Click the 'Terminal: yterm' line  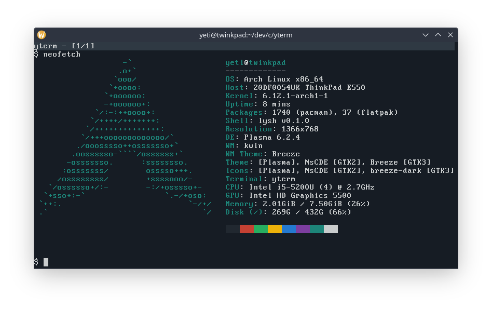click(x=260, y=179)
